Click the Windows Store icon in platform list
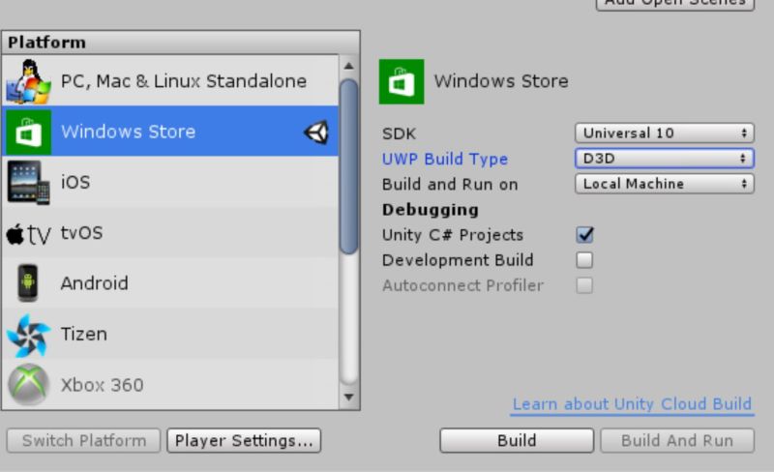Screen dimensions: 774x472 click(29, 133)
